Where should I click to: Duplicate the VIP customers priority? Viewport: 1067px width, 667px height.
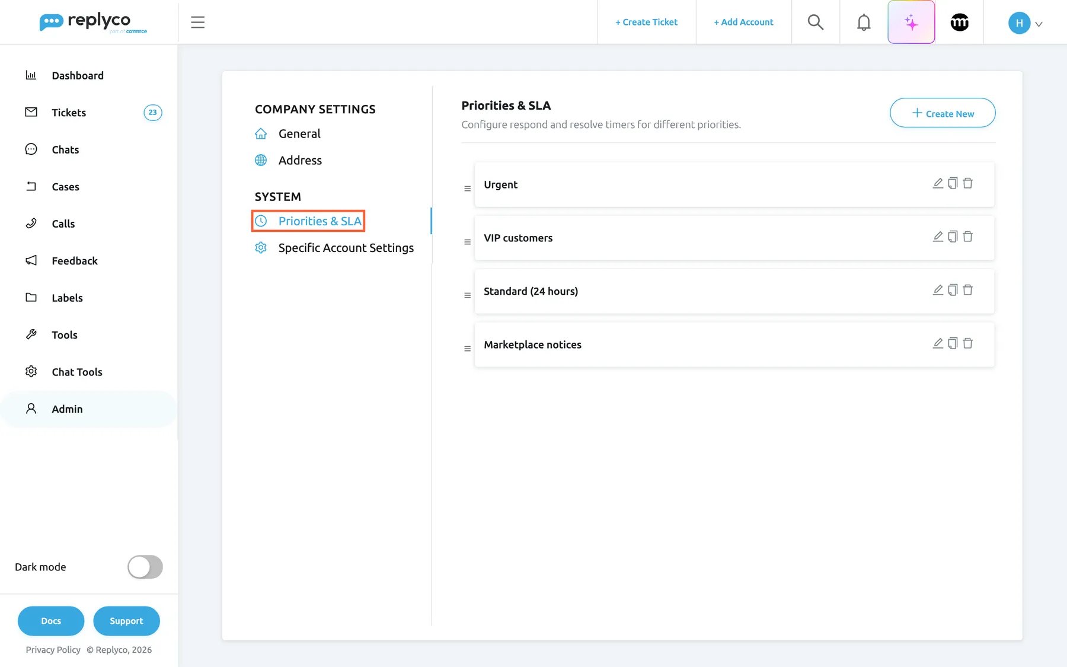pyautogui.click(x=953, y=237)
